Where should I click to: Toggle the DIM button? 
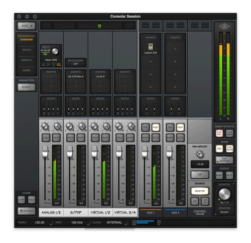pyautogui.click(x=200, y=175)
